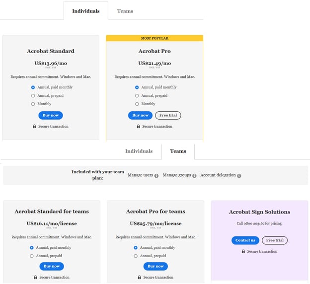This screenshot has width=310, height=284.
Task: Click lock icon under Acrobat Standard for teams
Action: tap(35, 277)
